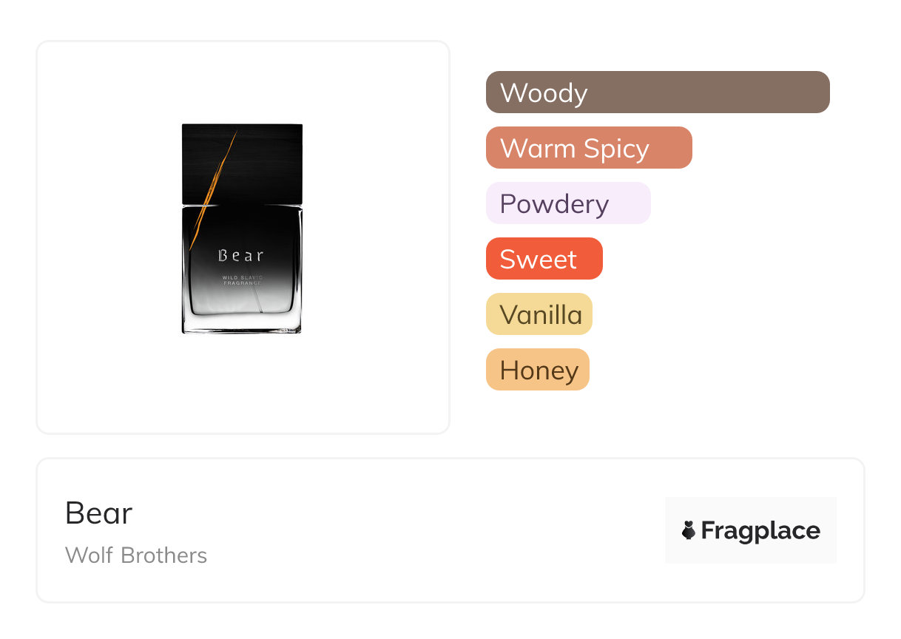Select the Woody accord bar
This screenshot has width=901, height=639.
(658, 92)
